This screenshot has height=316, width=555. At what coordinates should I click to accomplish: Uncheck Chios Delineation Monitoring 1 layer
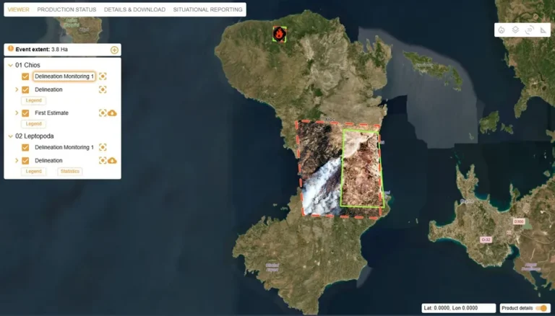coord(25,76)
